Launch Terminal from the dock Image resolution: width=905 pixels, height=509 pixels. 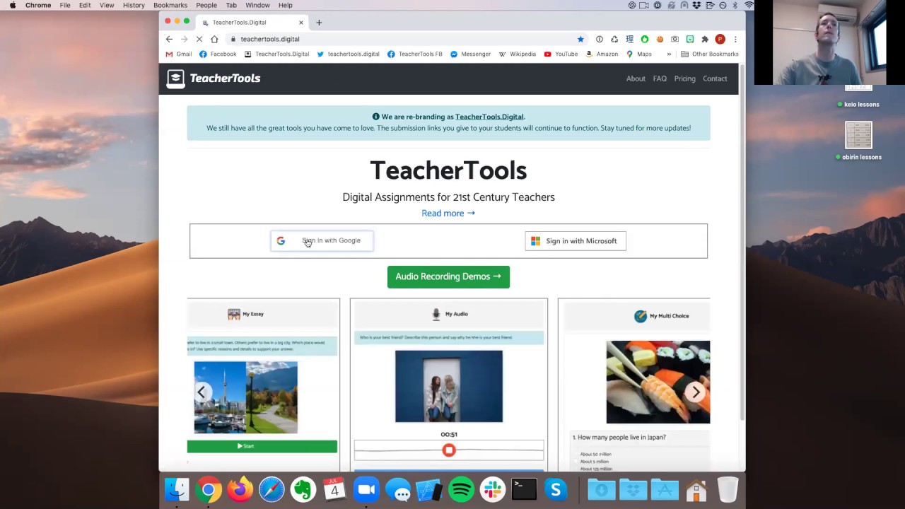524,489
